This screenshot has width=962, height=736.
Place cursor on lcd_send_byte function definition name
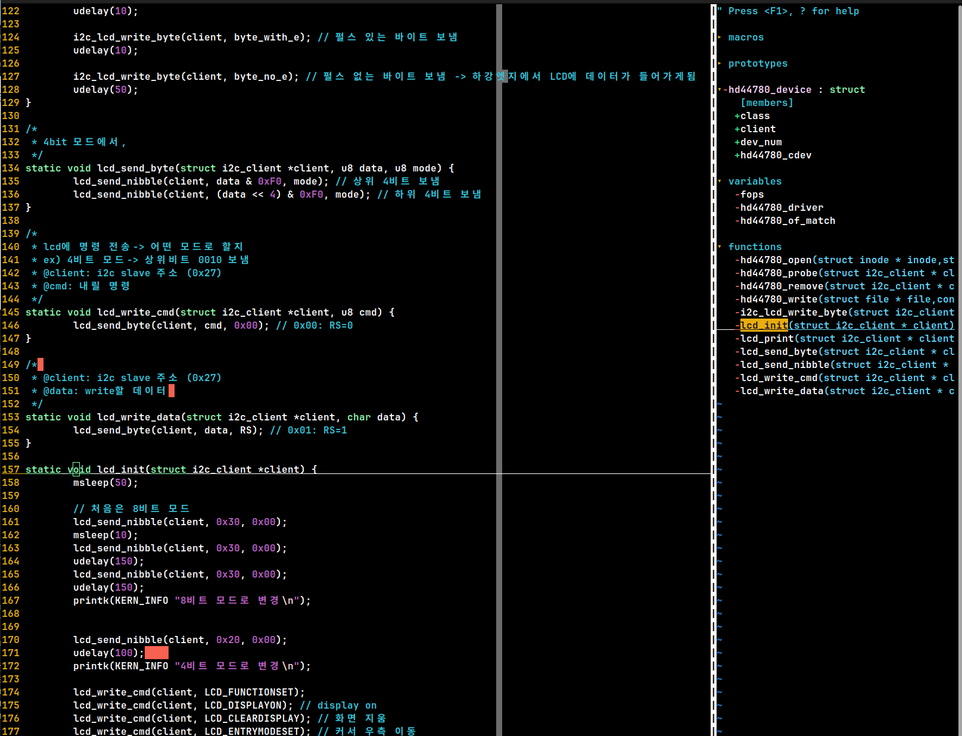[135, 168]
